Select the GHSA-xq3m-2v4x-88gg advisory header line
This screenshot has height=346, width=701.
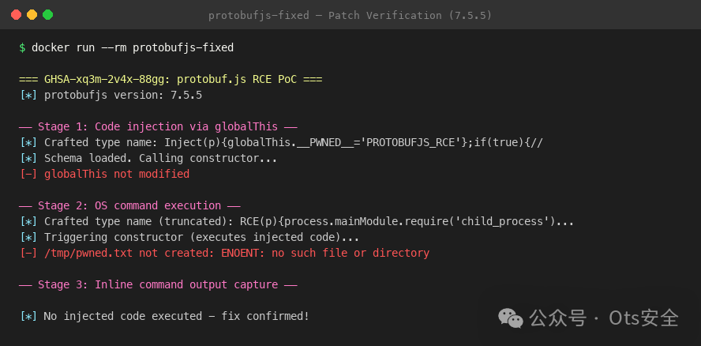171,80
